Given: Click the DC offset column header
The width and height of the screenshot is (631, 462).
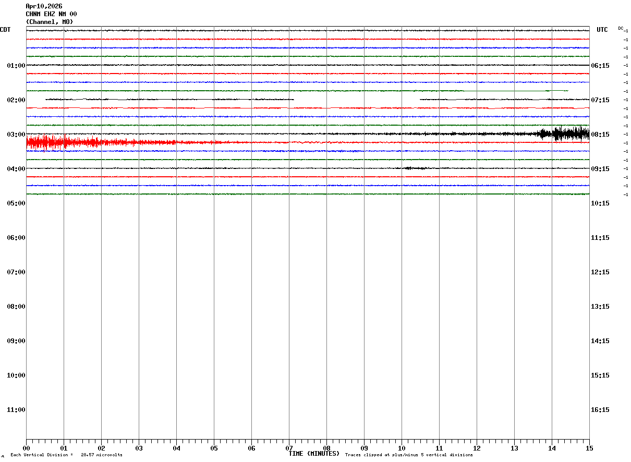Looking at the screenshot, I should point(621,28).
